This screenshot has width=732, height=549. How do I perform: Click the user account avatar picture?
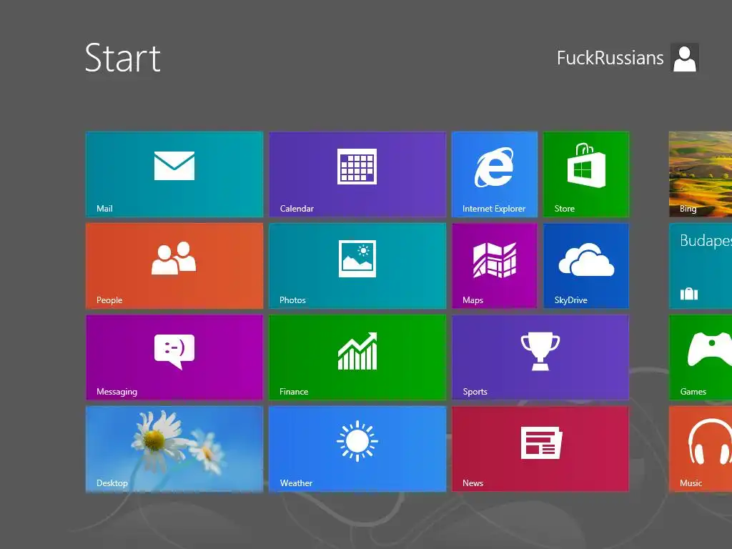(x=684, y=58)
